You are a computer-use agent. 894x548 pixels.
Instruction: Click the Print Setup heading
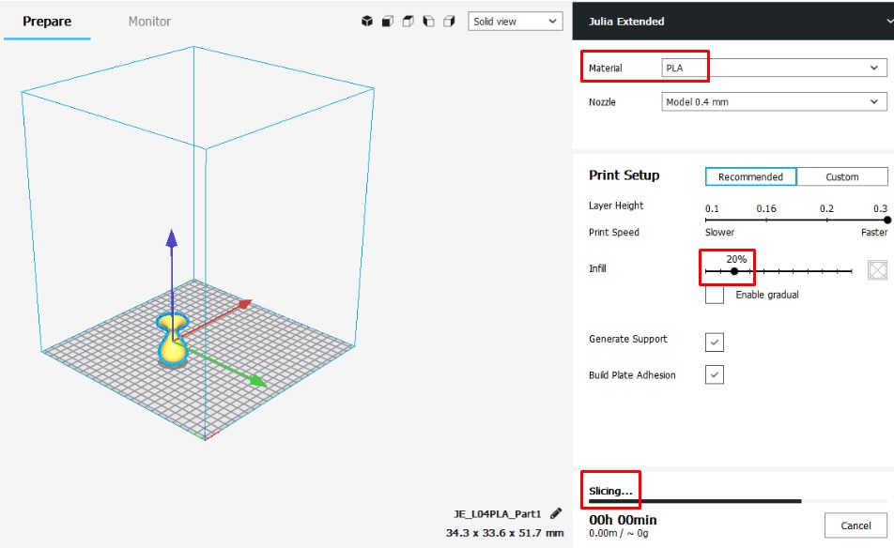point(624,175)
